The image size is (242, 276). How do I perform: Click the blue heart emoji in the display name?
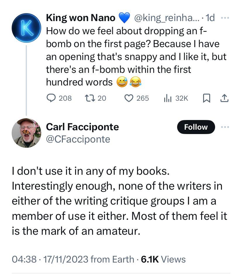click(125, 18)
